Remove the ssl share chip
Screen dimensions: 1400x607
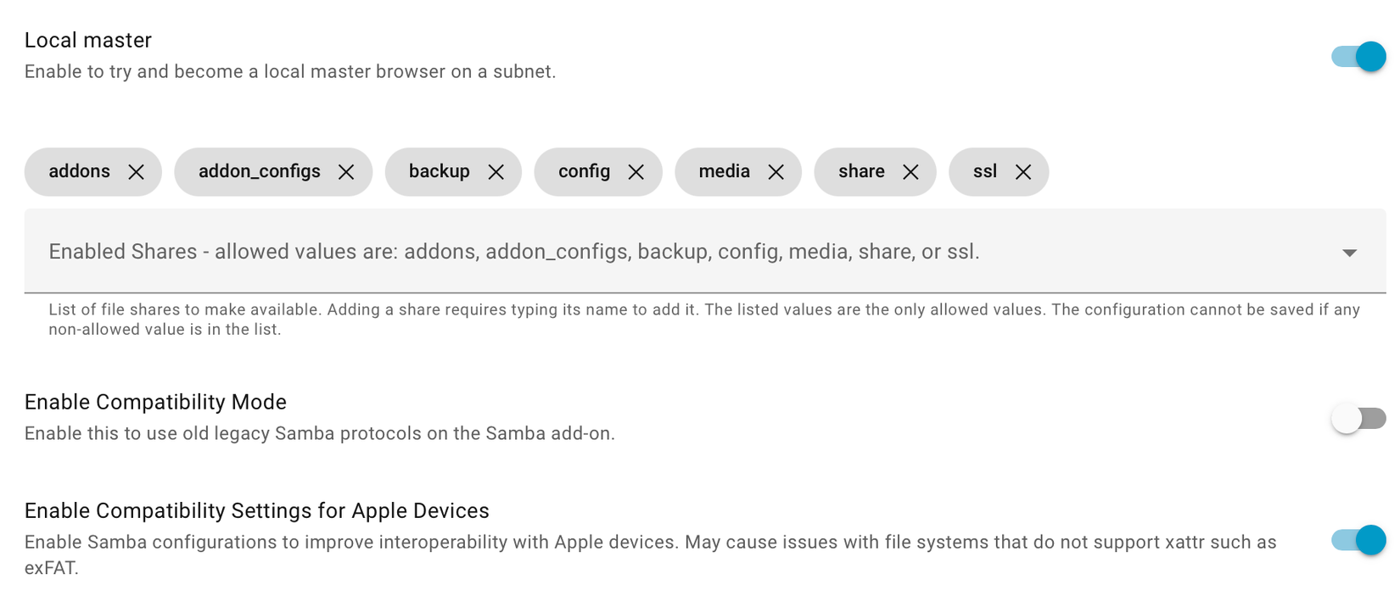[x=1023, y=172]
